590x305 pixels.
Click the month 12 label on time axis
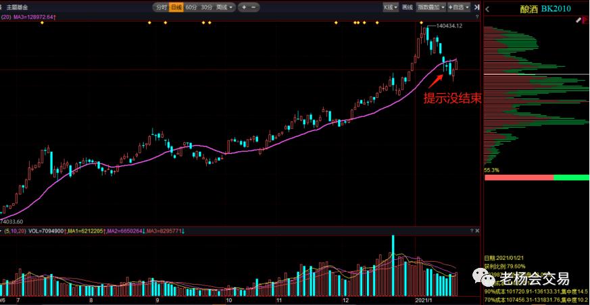click(x=345, y=301)
